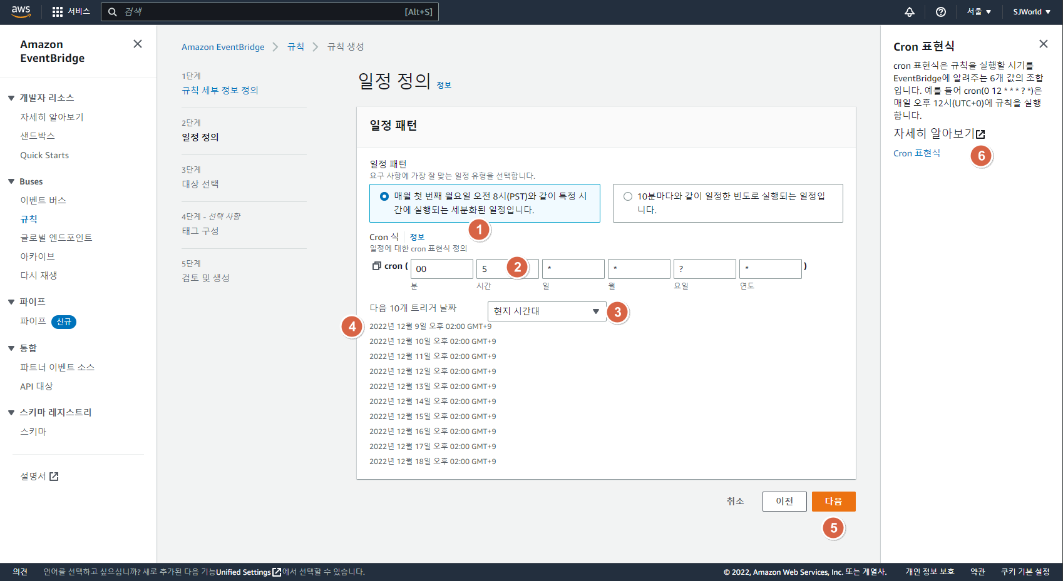
Task: Open the 서비스 grid menu
Action: point(71,12)
